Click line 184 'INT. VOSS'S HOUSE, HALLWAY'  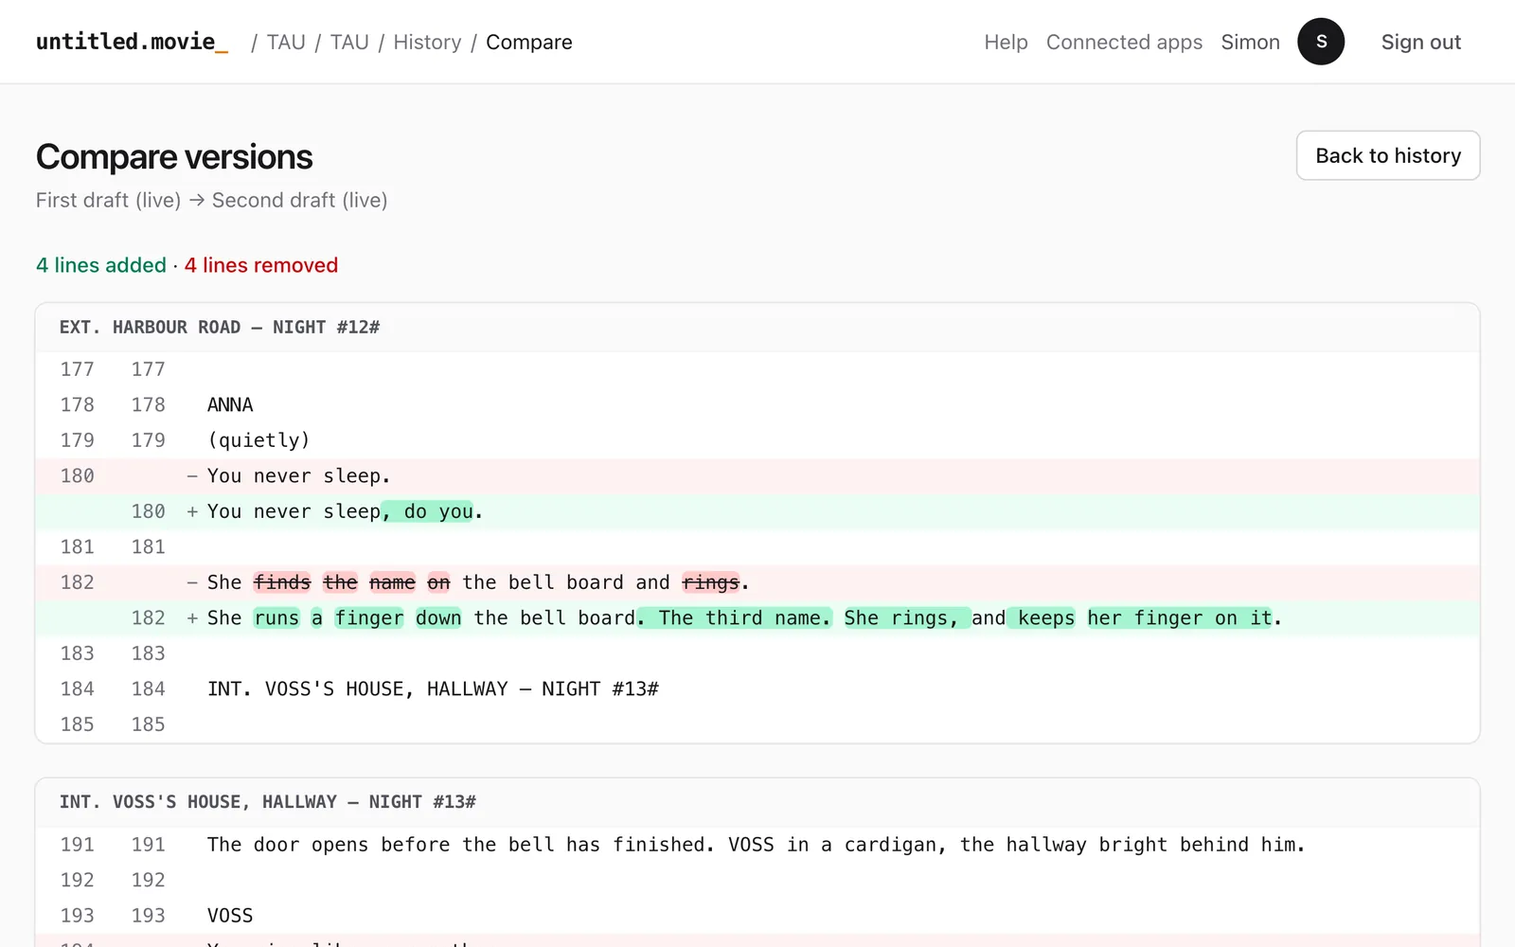(757, 689)
